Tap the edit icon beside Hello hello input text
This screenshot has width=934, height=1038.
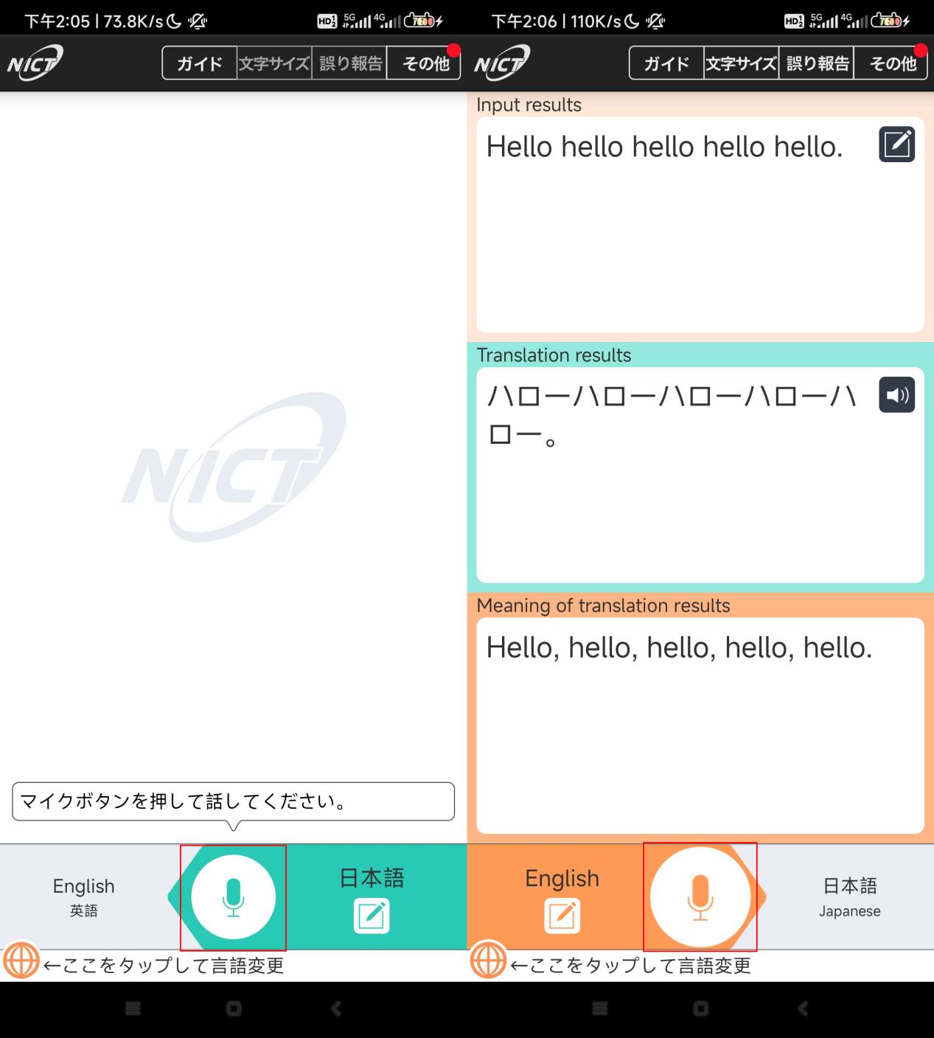click(x=896, y=144)
